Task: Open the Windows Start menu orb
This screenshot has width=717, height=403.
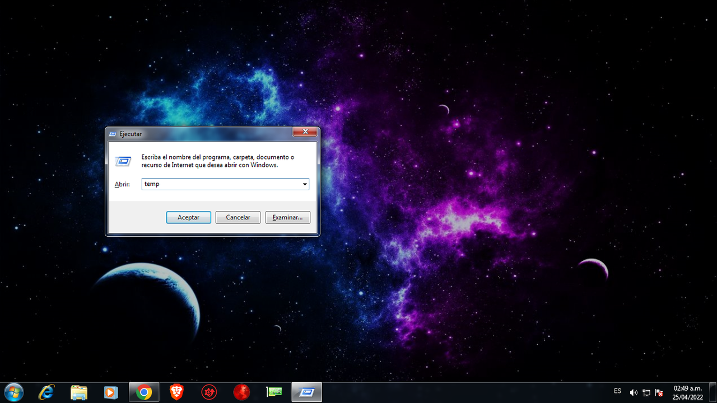Action: pos(13,392)
